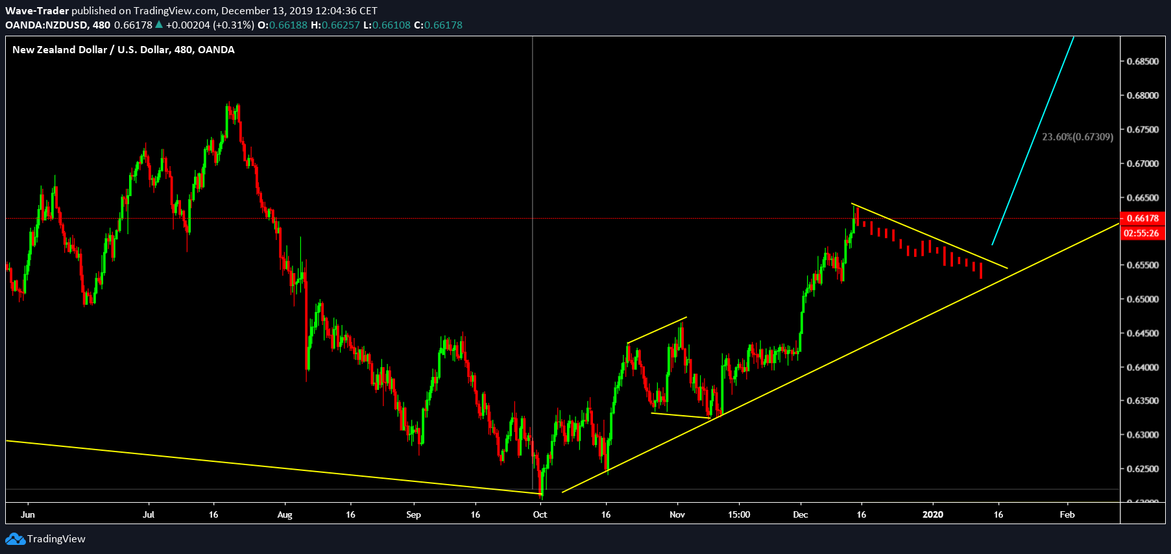Click the 0.62500 price axis label

(x=1142, y=469)
